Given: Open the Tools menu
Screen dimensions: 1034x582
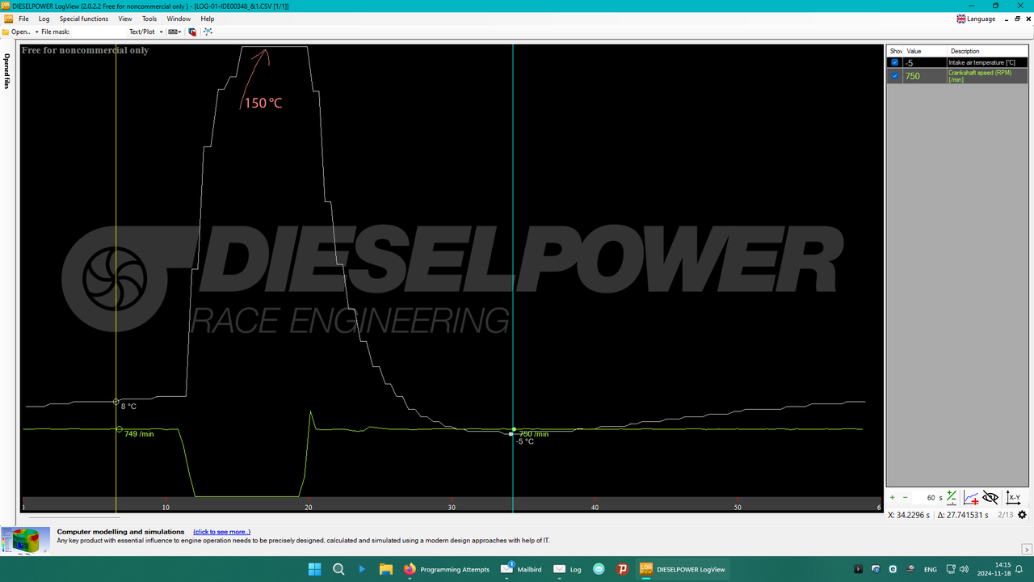Looking at the screenshot, I should [x=149, y=19].
